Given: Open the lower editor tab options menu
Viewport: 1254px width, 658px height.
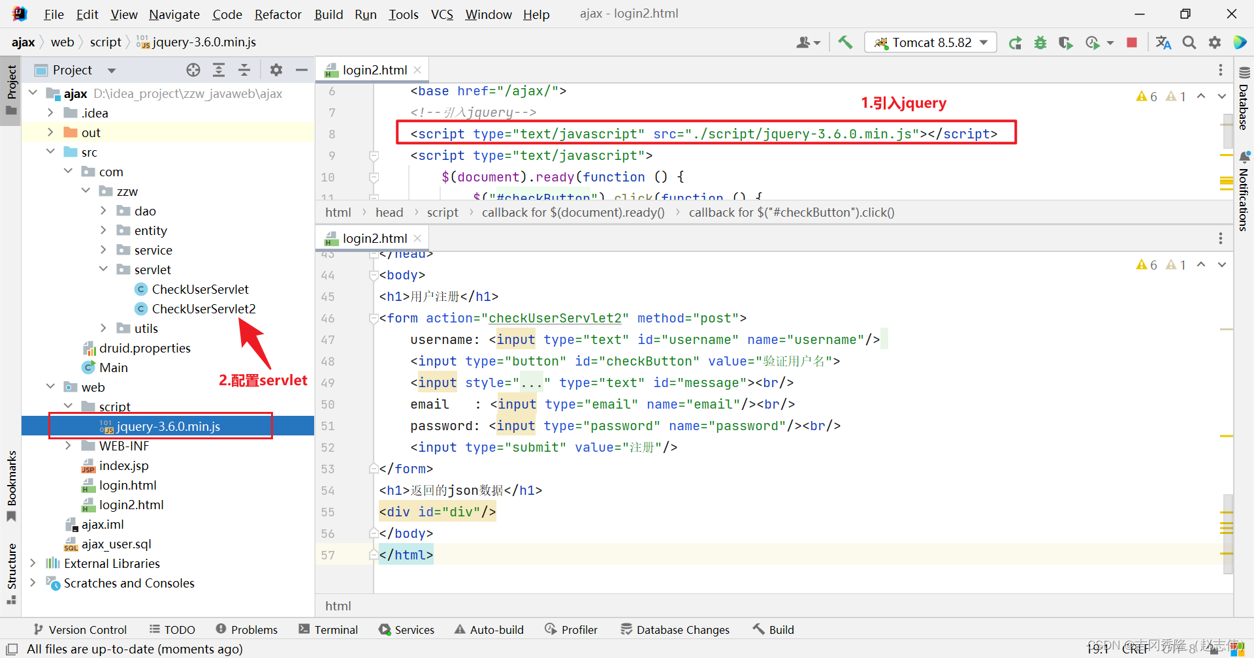Looking at the screenshot, I should [1220, 238].
